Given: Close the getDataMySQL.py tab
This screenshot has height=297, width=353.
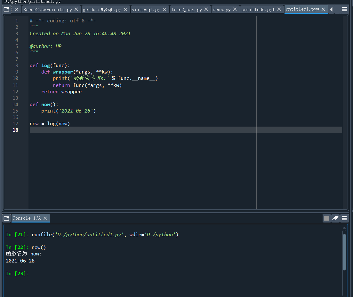Looking at the screenshot, I should coord(125,10).
